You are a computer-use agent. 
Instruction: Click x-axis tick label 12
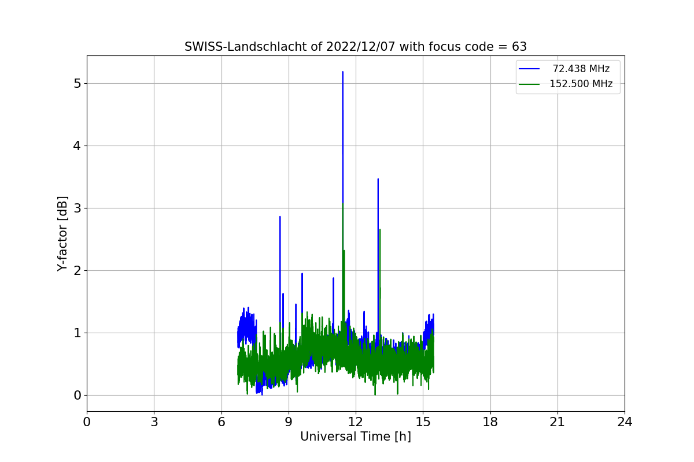(x=356, y=422)
